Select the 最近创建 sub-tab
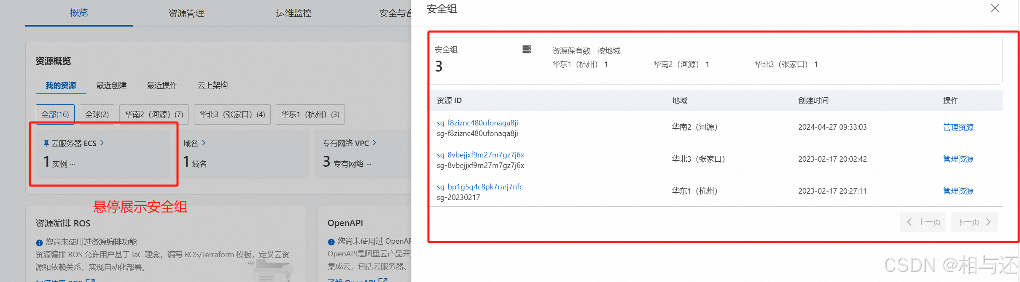The image size is (1020, 282). pos(111,85)
